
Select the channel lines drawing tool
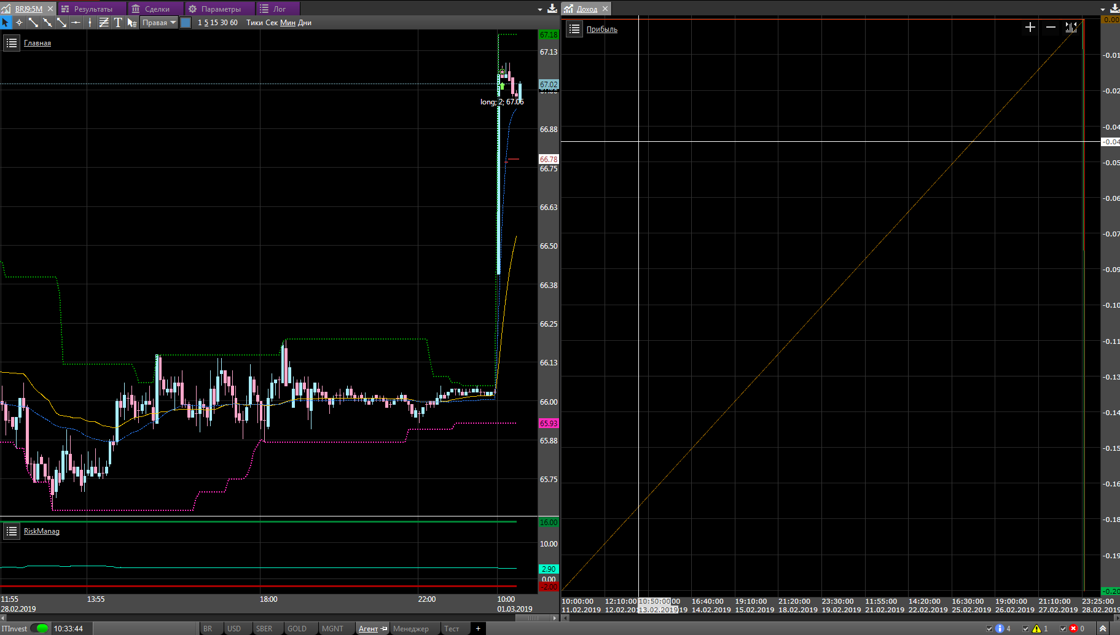[x=104, y=23]
